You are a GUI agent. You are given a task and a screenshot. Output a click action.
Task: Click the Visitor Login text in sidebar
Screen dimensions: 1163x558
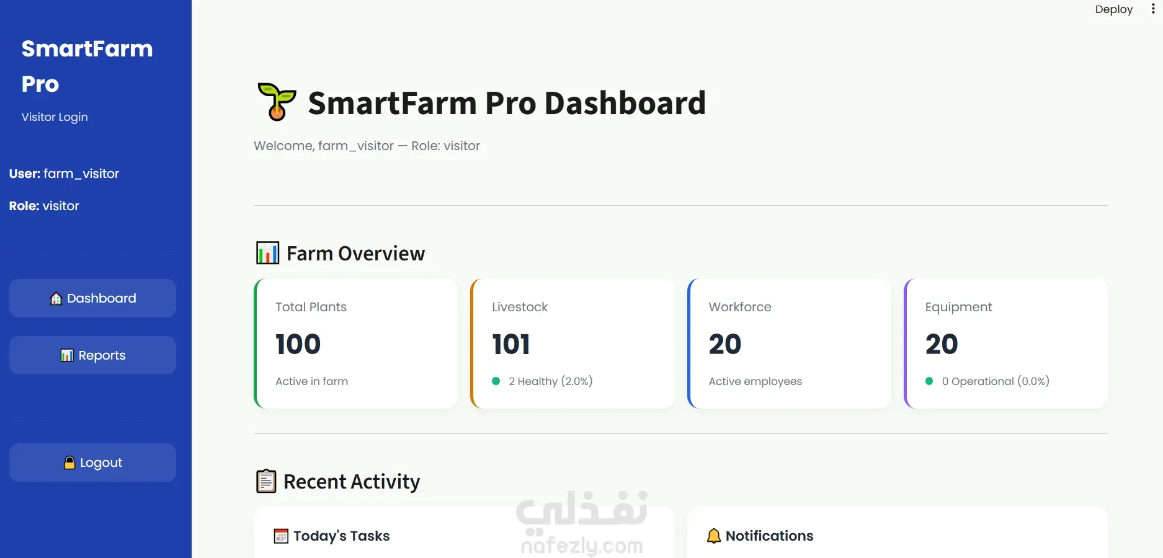[x=55, y=117]
